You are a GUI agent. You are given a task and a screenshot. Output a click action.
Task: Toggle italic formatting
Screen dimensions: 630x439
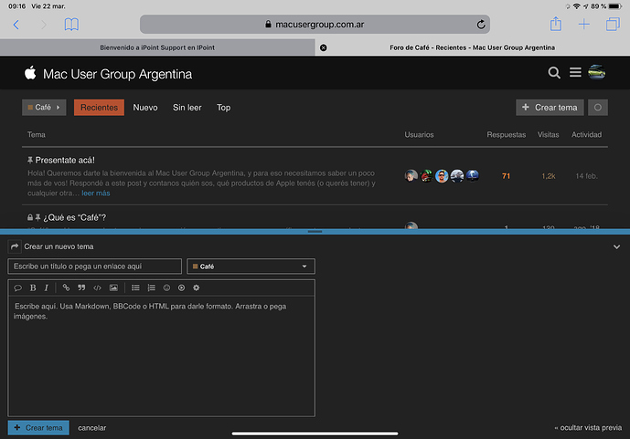coord(47,287)
